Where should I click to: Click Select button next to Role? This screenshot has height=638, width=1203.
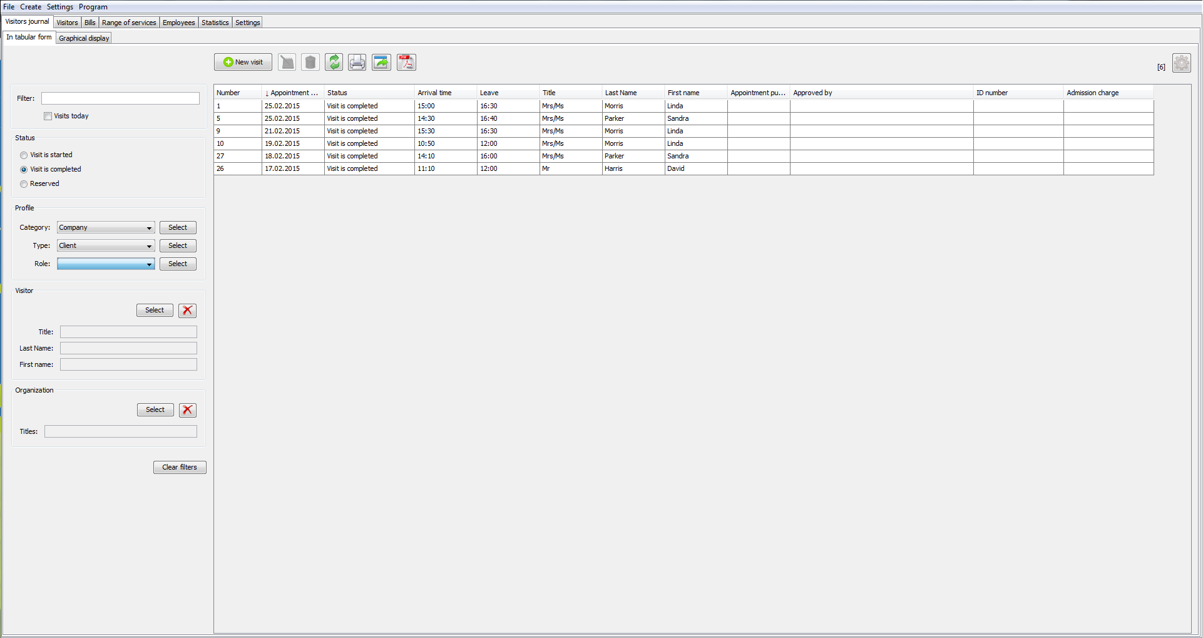(x=178, y=264)
